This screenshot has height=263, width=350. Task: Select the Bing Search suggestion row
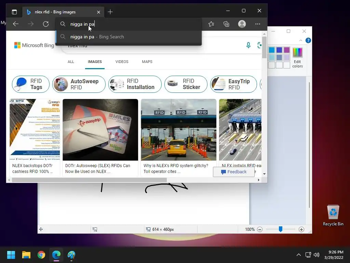129,37
